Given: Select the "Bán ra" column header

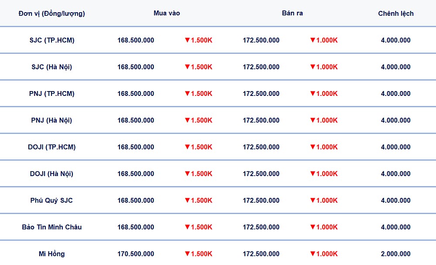Looking at the screenshot, I should [x=292, y=13].
